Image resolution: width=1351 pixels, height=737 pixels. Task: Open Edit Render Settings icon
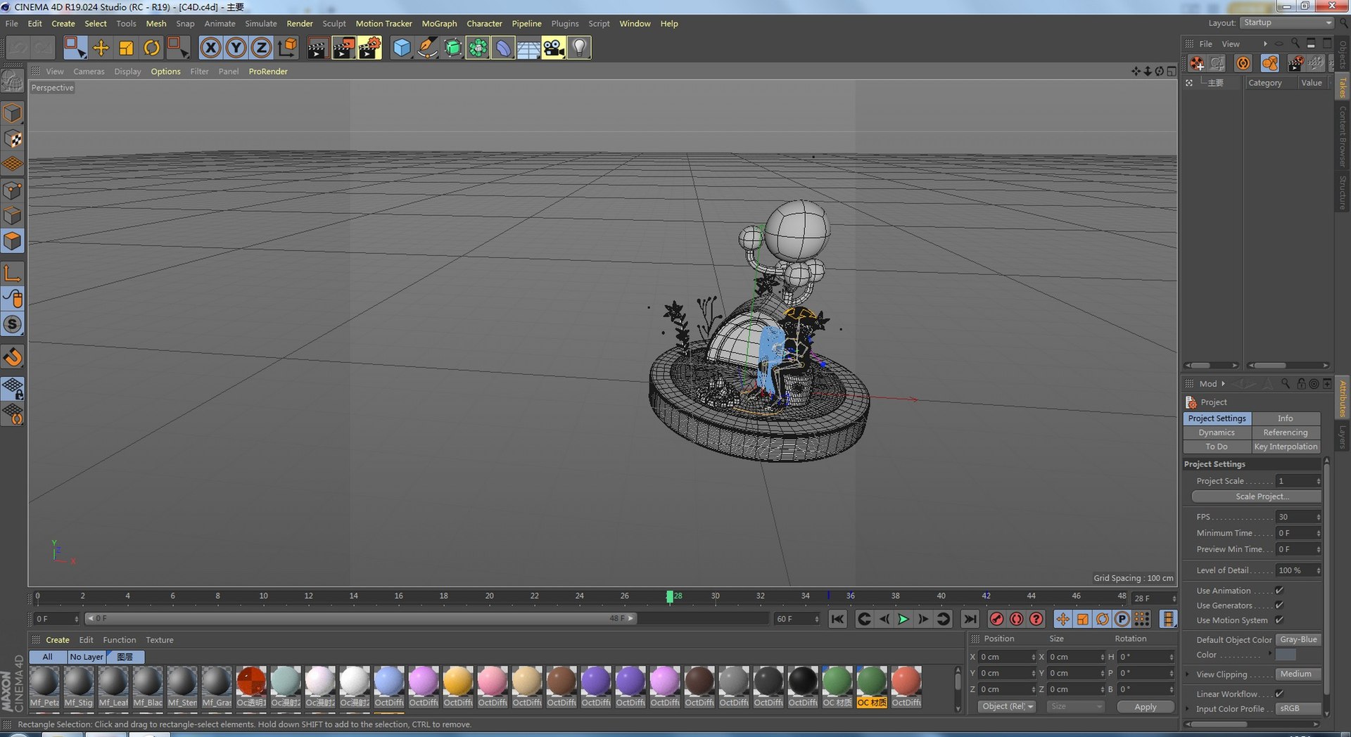click(369, 48)
